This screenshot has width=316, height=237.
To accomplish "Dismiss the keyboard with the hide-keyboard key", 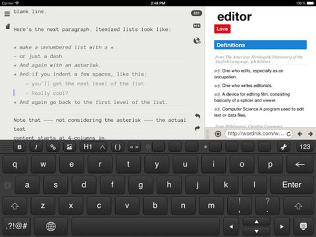I will [303, 226].
